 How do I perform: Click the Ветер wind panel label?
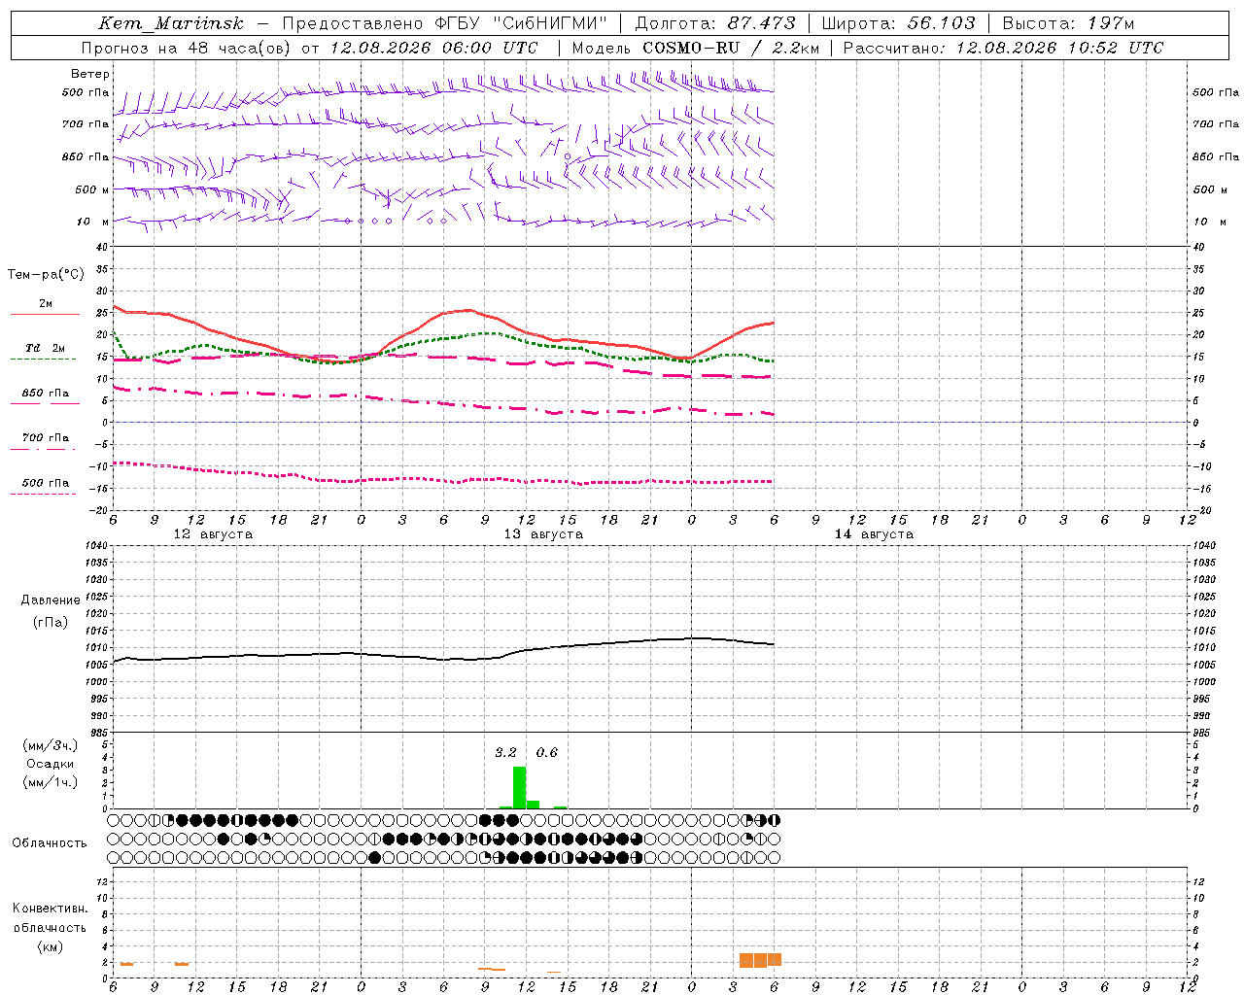point(90,74)
